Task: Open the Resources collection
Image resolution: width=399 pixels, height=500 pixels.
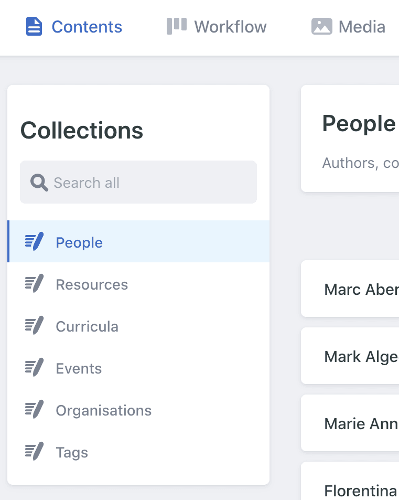Action: pyautogui.click(x=92, y=284)
